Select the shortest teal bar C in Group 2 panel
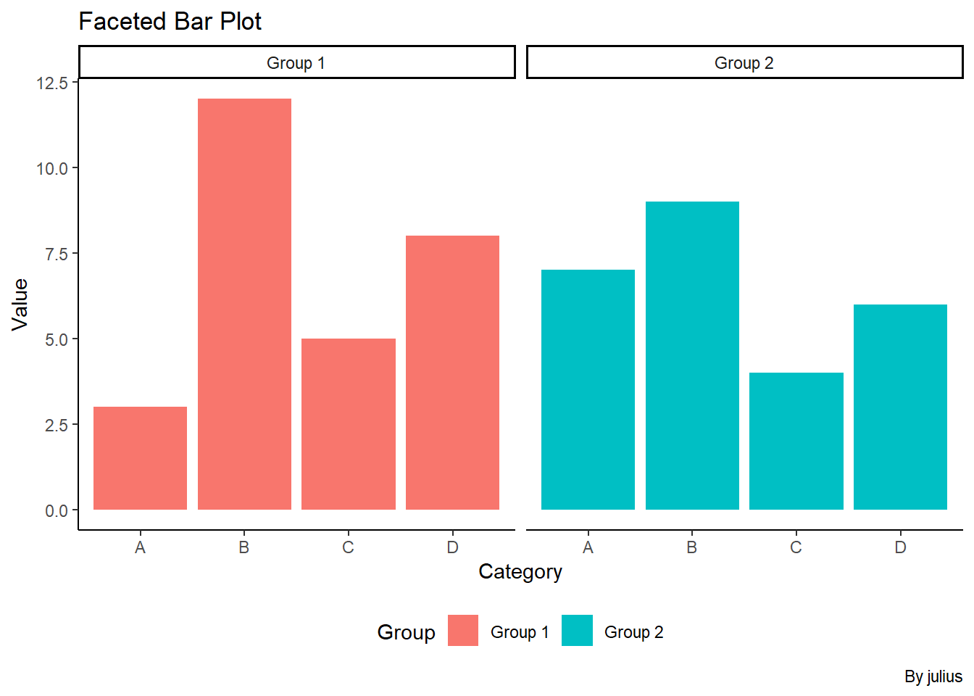The width and height of the screenshot is (974, 696). 796,441
